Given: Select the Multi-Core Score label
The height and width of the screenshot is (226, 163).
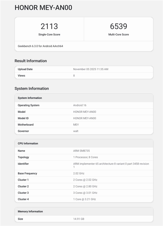Looking at the screenshot, I should click(x=118, y=35).
